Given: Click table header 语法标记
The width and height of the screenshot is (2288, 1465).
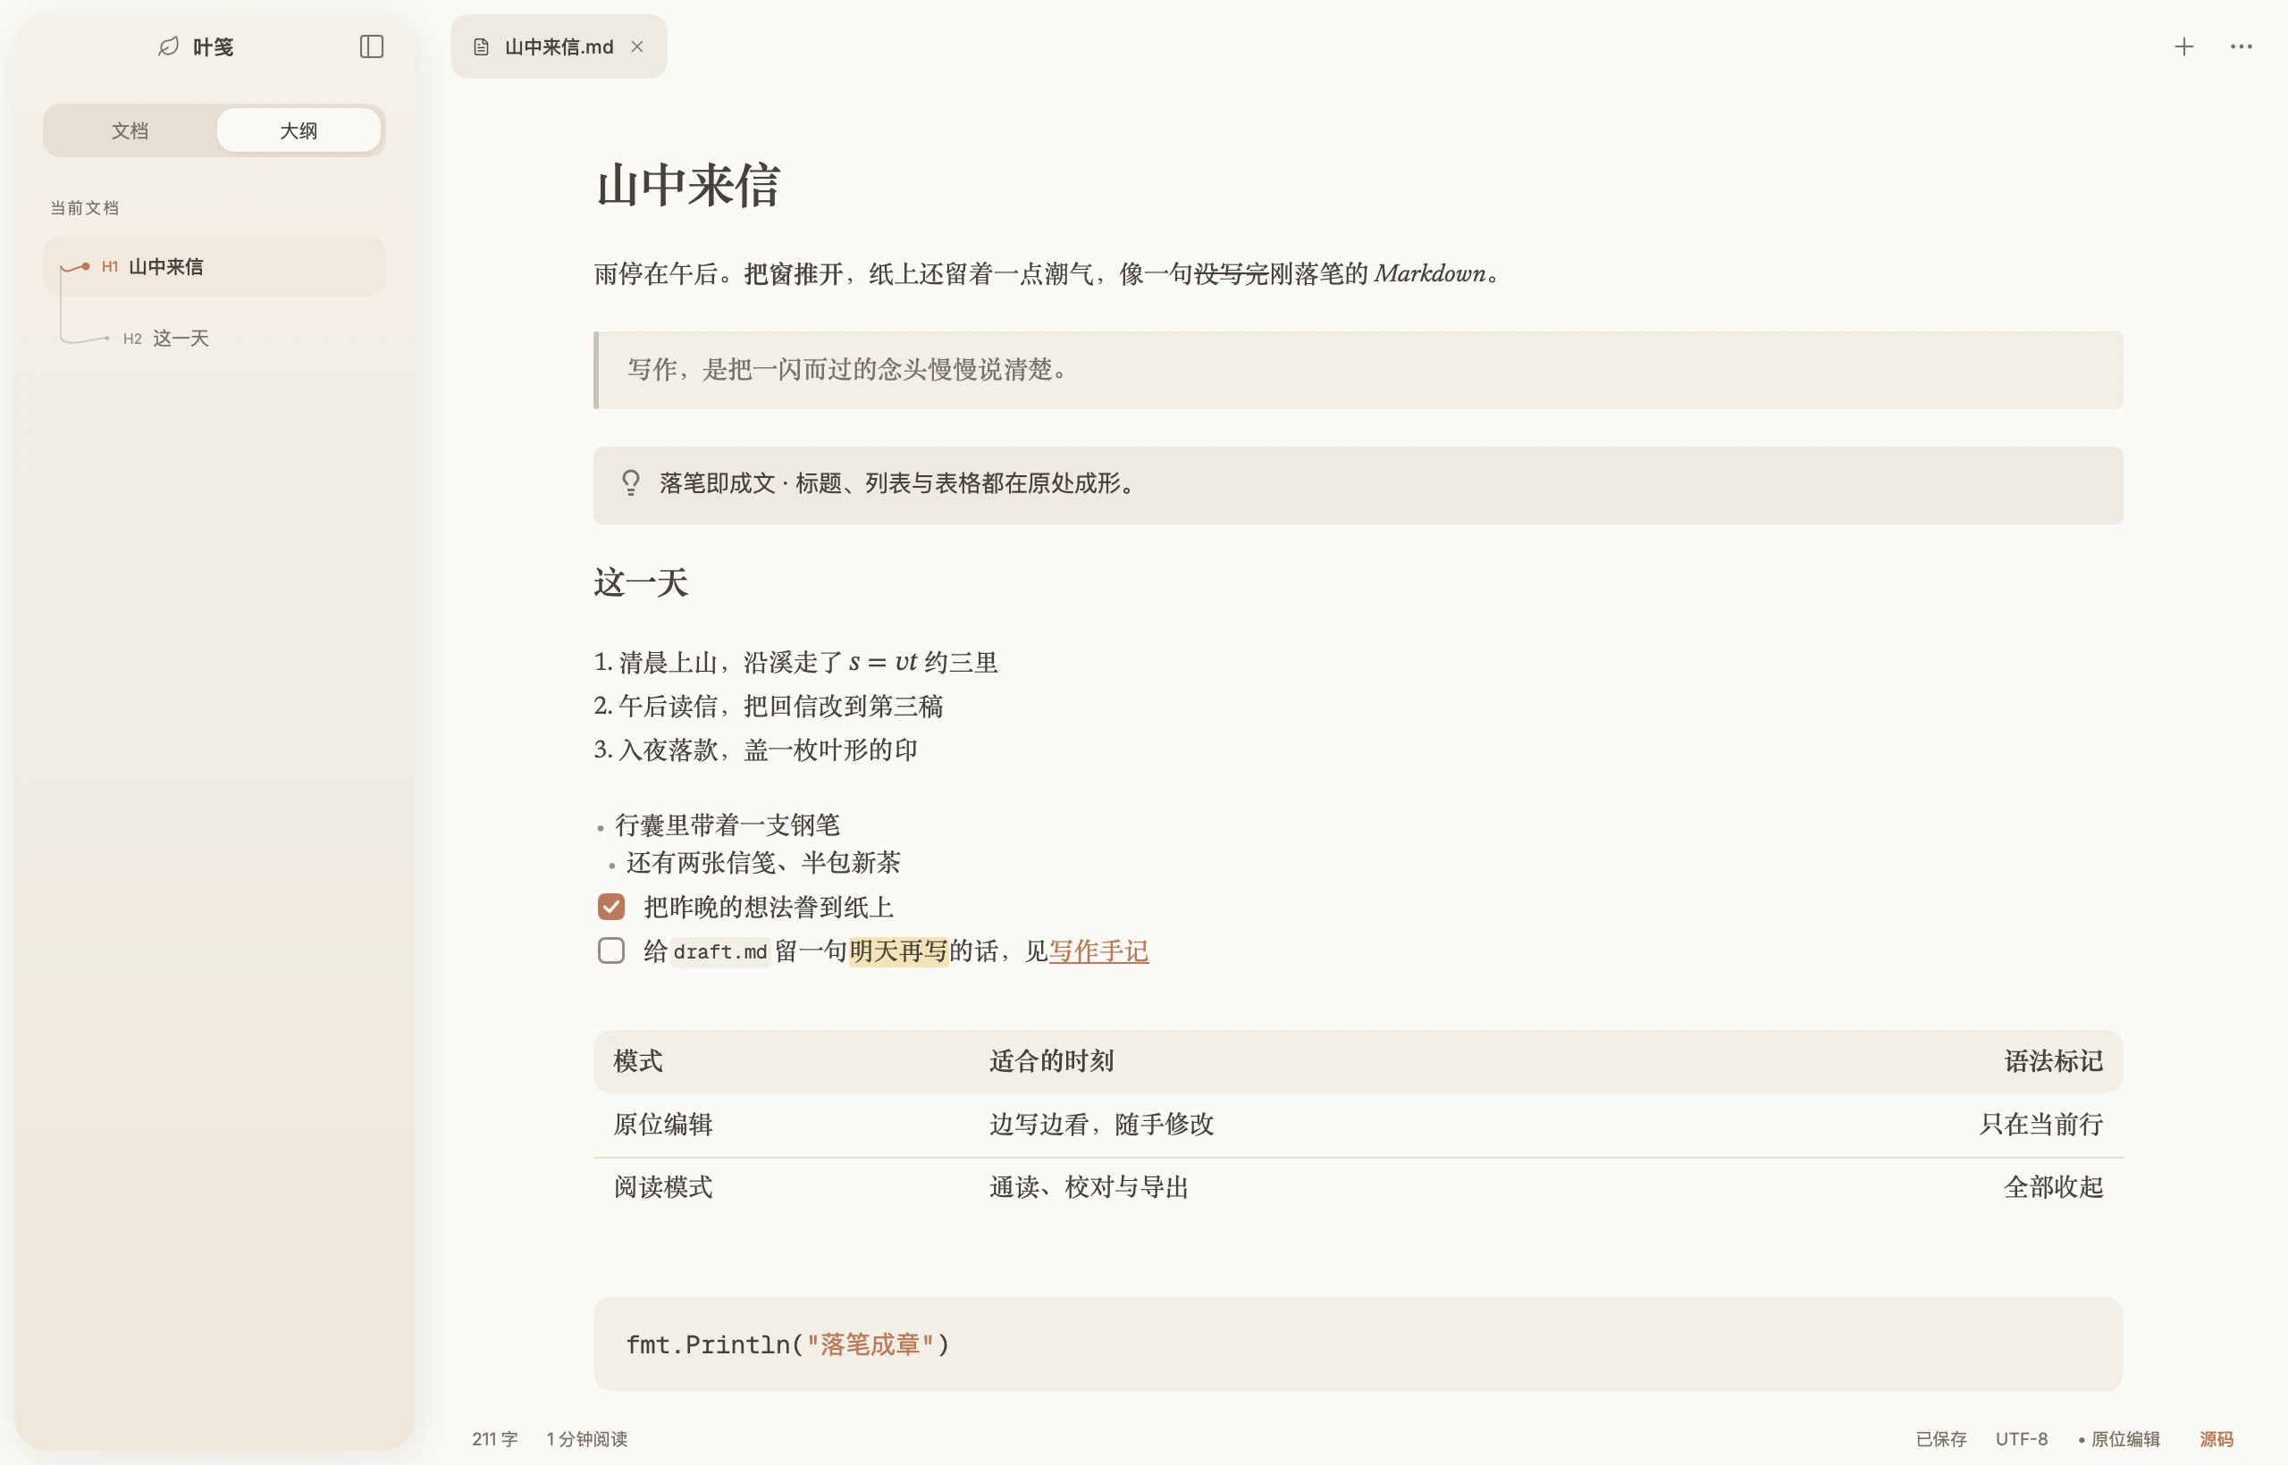Looking at the screenshot, I should 2054,1060.
